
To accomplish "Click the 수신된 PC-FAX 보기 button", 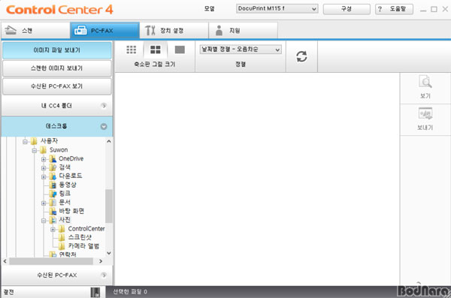I will coord(57,86).
